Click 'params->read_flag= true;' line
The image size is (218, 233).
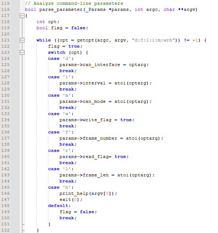pos(94,157)
